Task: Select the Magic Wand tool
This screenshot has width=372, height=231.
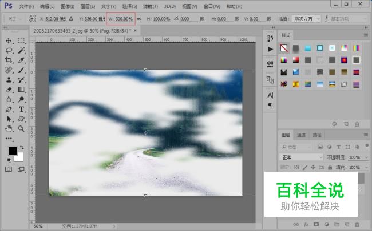Action: pyautogui.click(x=21, y=50)
